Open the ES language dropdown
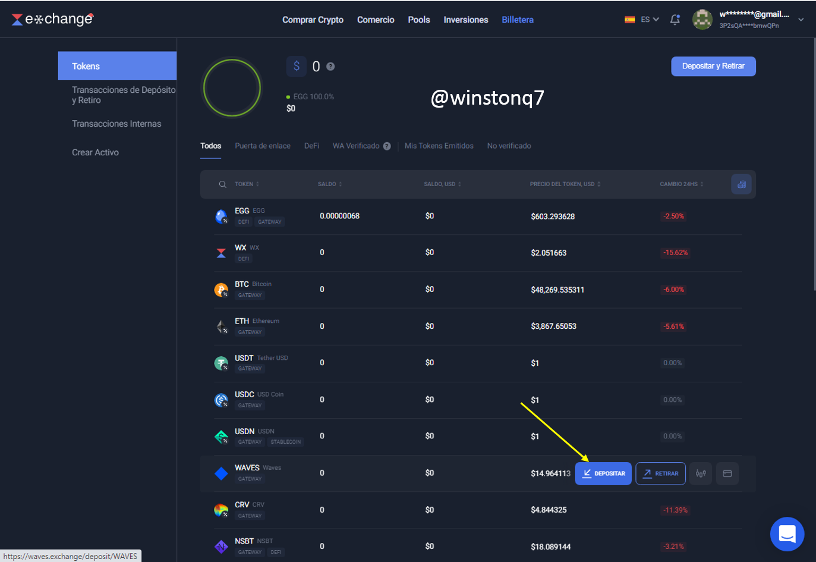The width and height of the screenshot is (816, 562). tap(650, 20)
